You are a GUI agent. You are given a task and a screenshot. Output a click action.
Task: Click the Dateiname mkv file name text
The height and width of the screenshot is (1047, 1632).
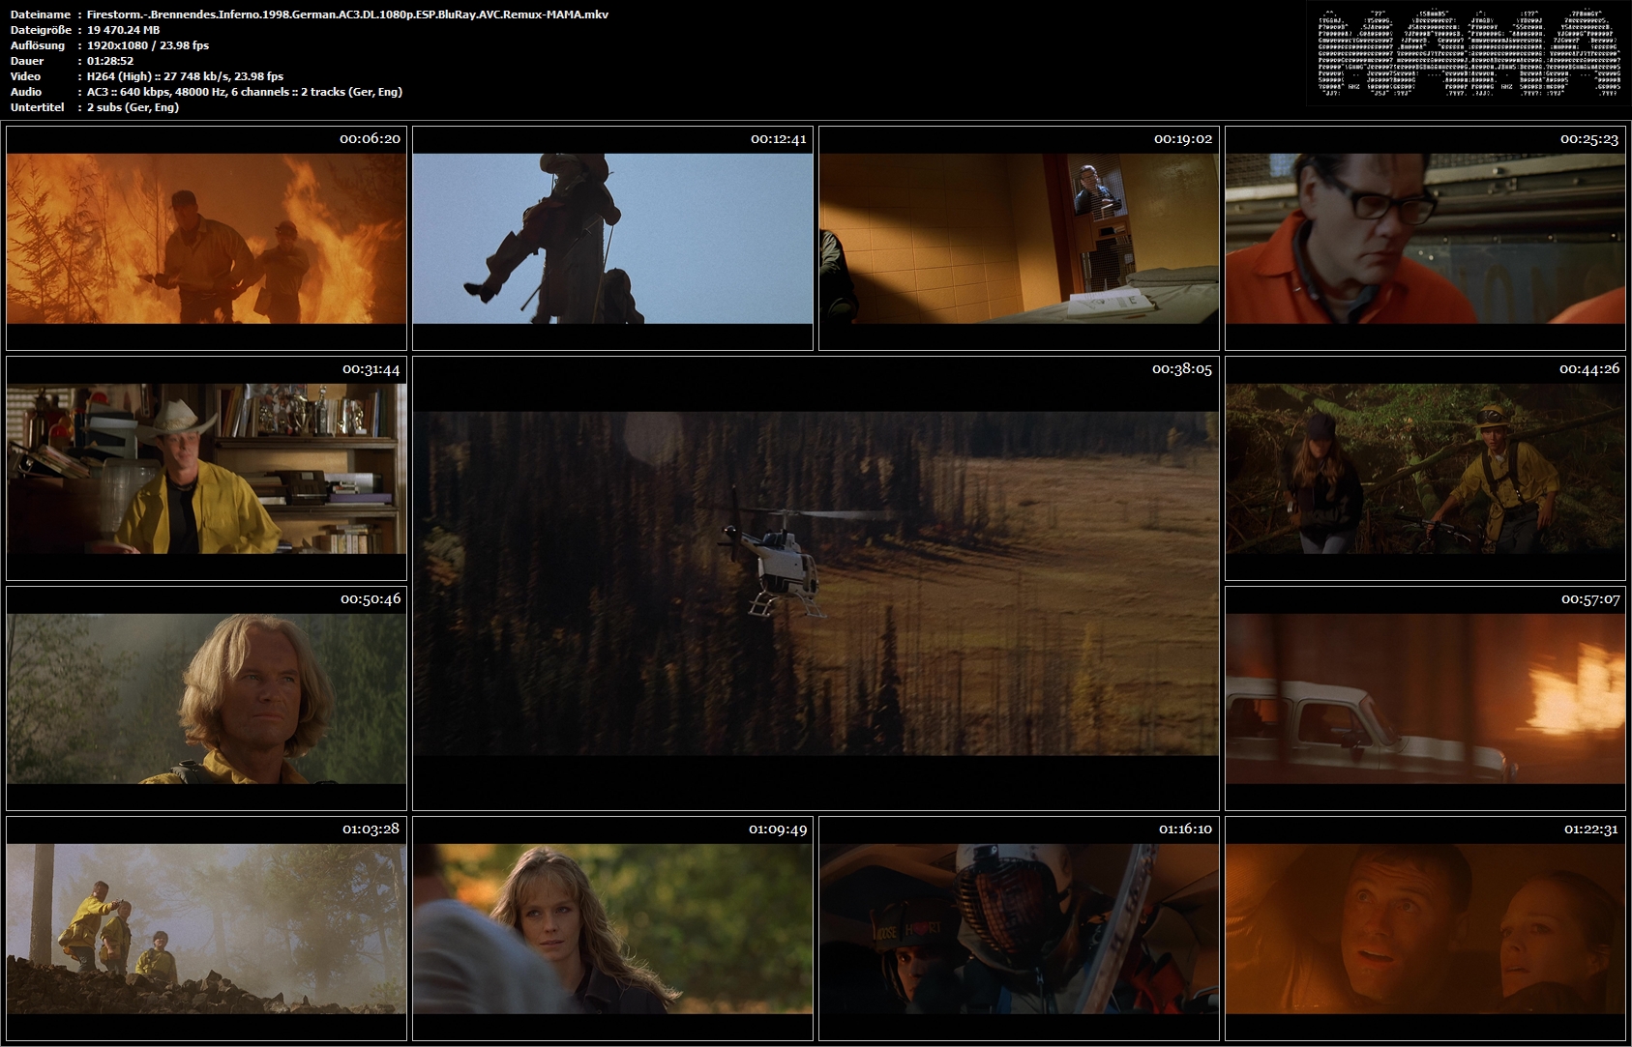pos(347,15)
